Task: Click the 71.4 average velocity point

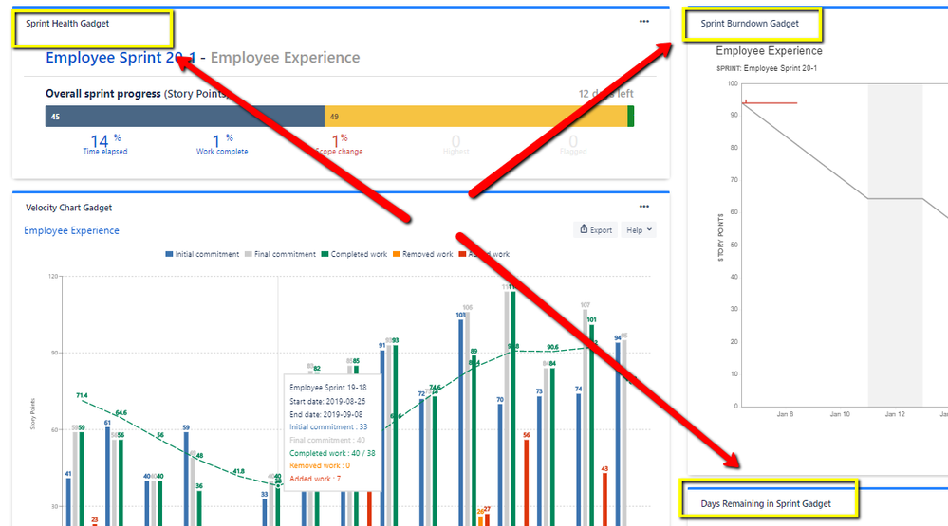Action: click(x=82, y=400)
